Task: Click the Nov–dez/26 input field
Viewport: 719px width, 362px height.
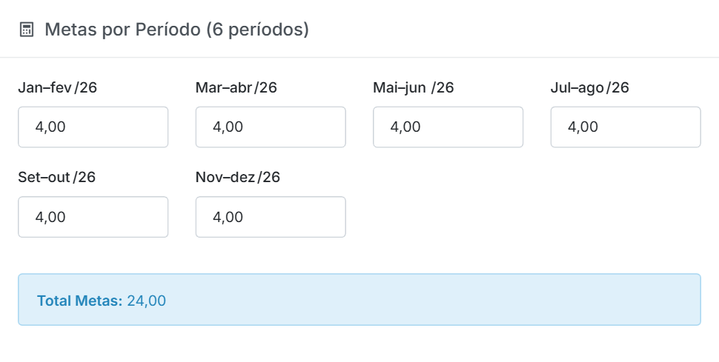Action: click(271, 217)
